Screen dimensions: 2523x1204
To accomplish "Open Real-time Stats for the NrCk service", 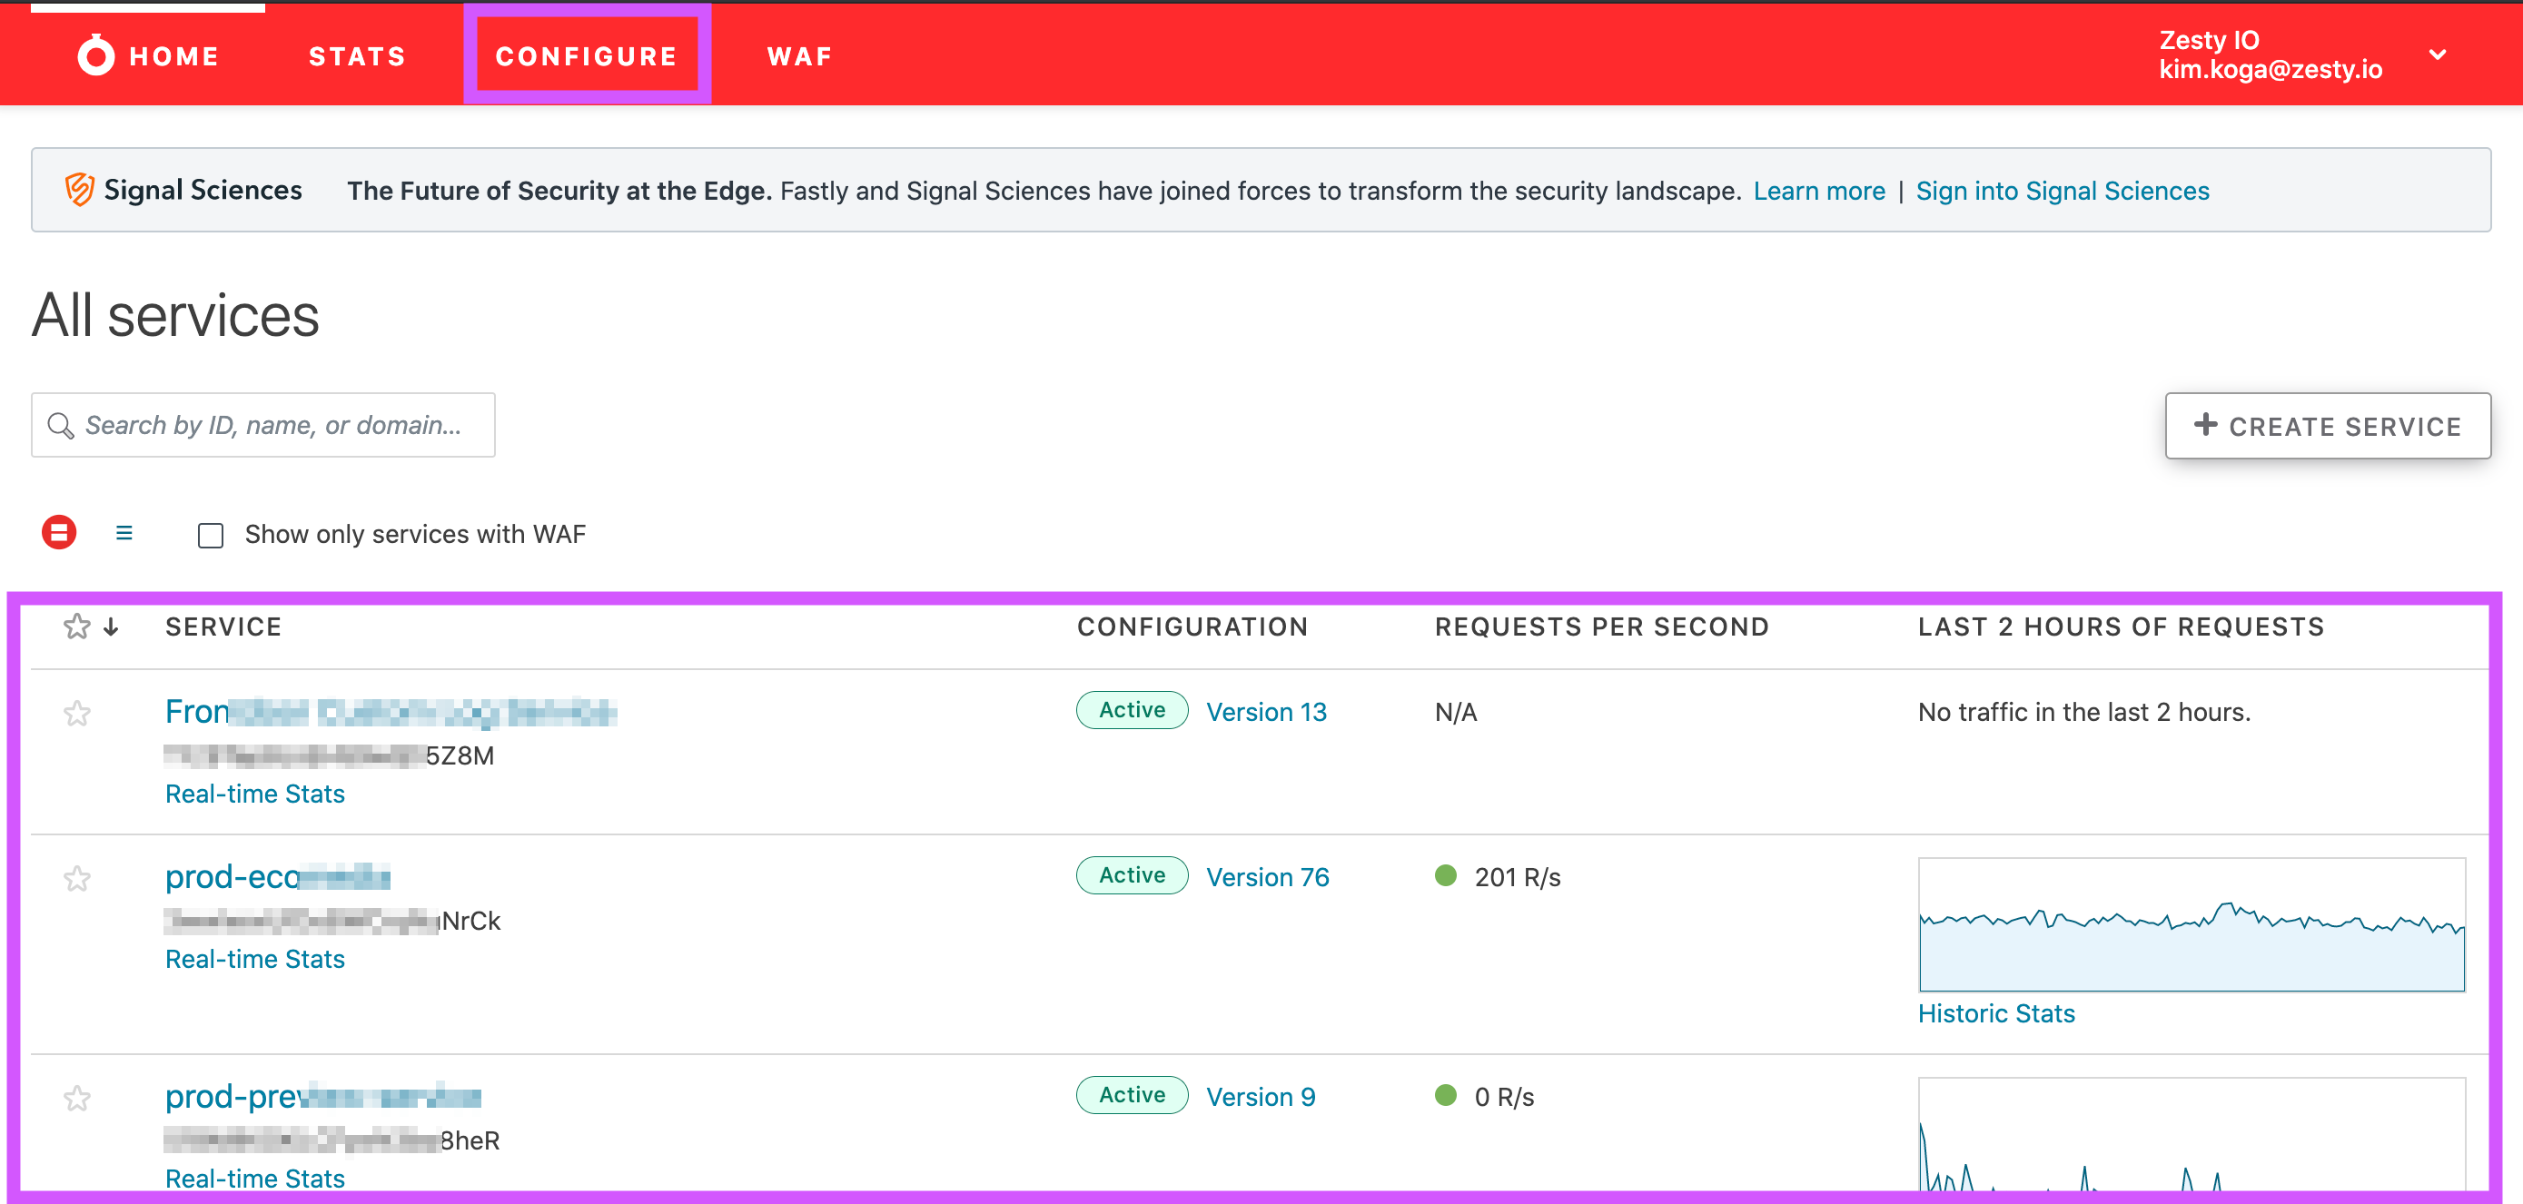I will [x=254, y=958].
